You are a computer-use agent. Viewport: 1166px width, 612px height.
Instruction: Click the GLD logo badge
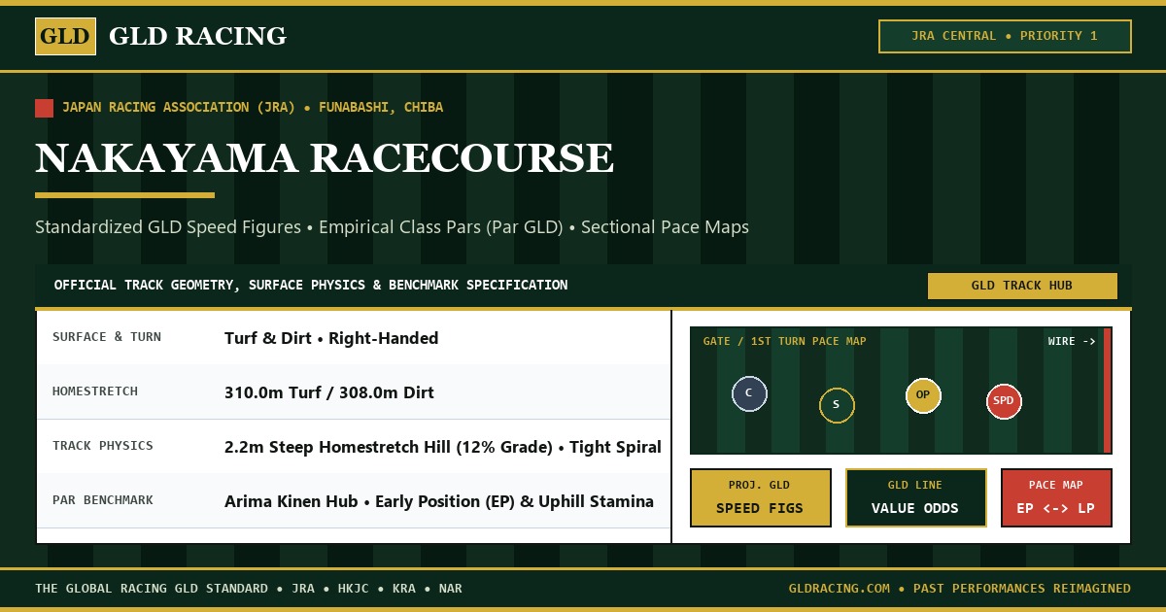[x=65, y=37]
